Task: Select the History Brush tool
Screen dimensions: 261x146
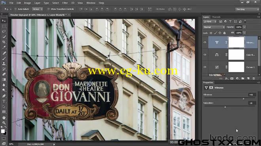Action: point(4,69)
